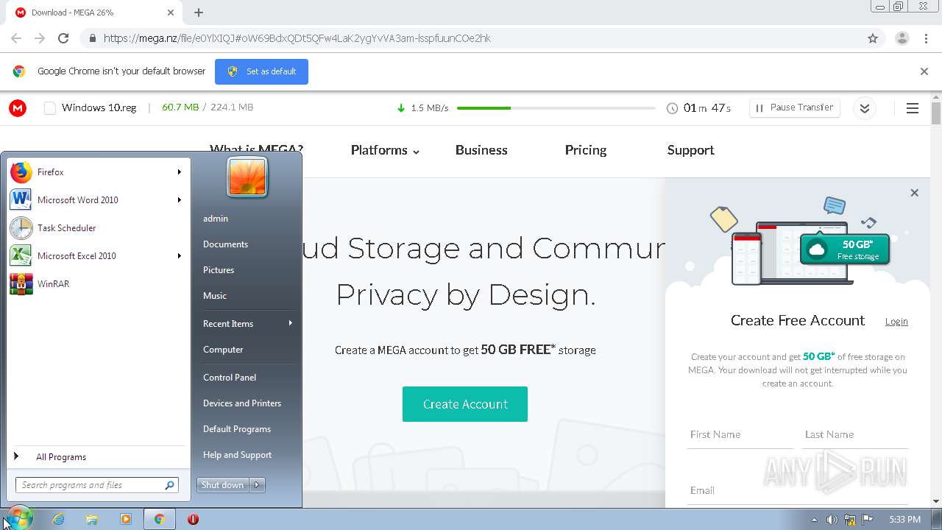Screen dimensions: 942x530
Task: Click the teal Create Account button
Action: coord(465,404)
